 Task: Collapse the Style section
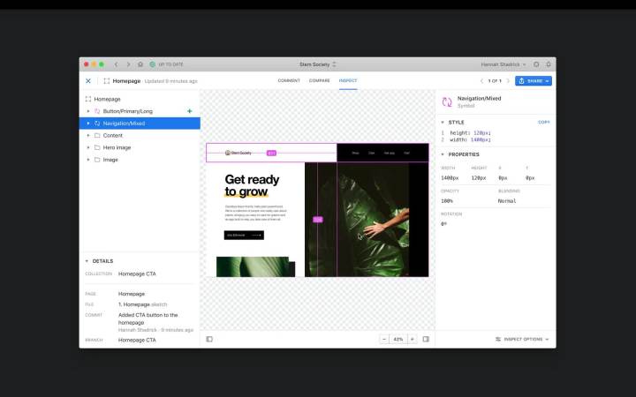coord(443,123)
